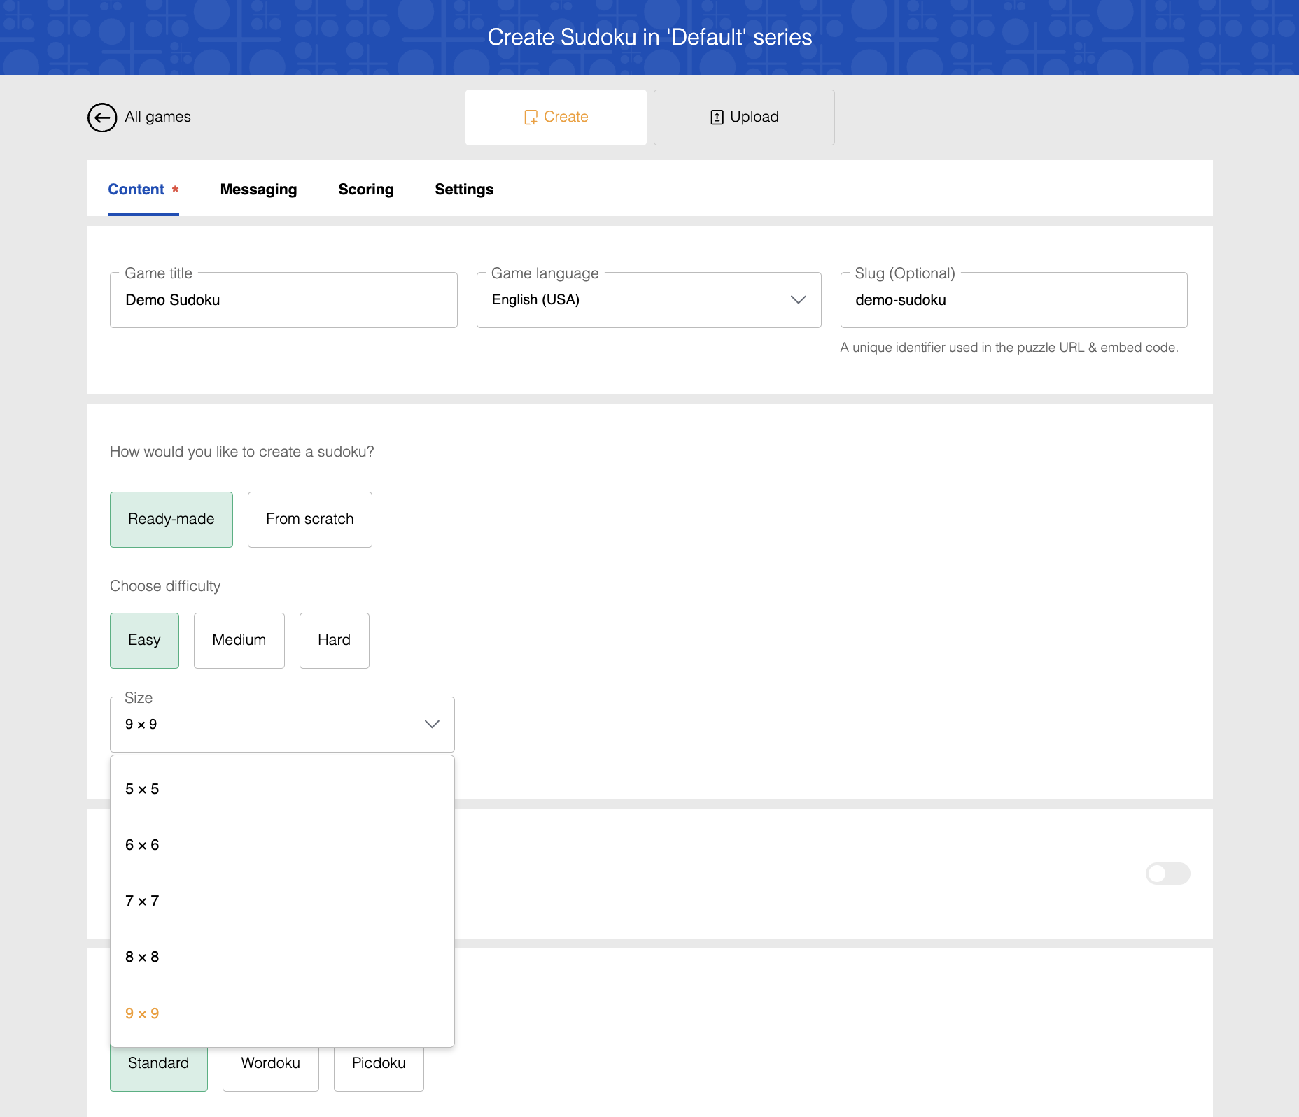Viewport: 1299px width, 1117px height.
Task: Pick the highlighted 9 × 9 option
Action: coord(282,1014)
